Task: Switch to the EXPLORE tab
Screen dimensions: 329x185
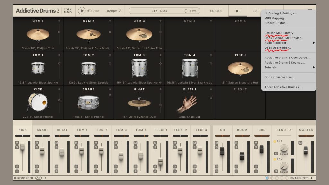Action: click(x=216, y=11)
